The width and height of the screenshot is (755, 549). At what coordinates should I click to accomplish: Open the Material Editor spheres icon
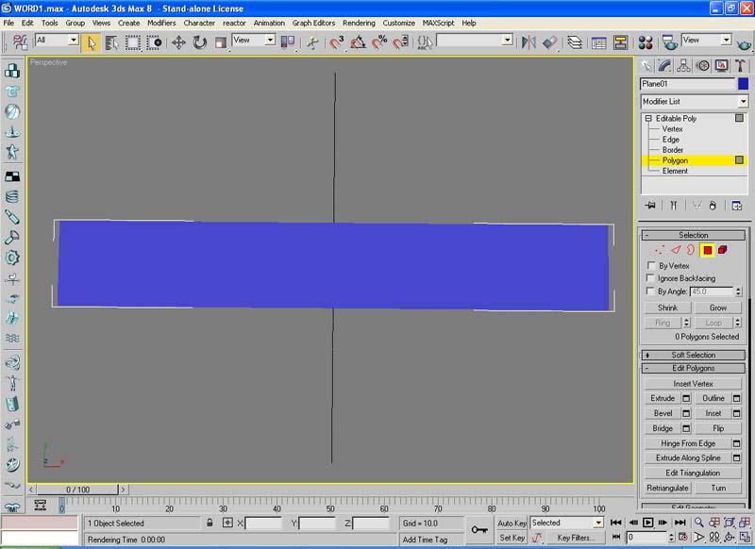coord(646,42)
